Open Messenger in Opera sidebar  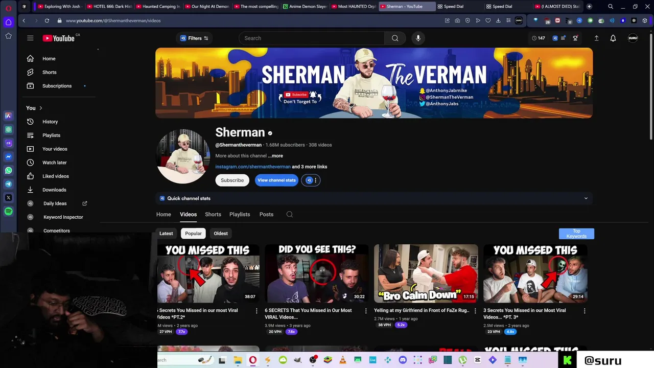click(x=8, y=157)
